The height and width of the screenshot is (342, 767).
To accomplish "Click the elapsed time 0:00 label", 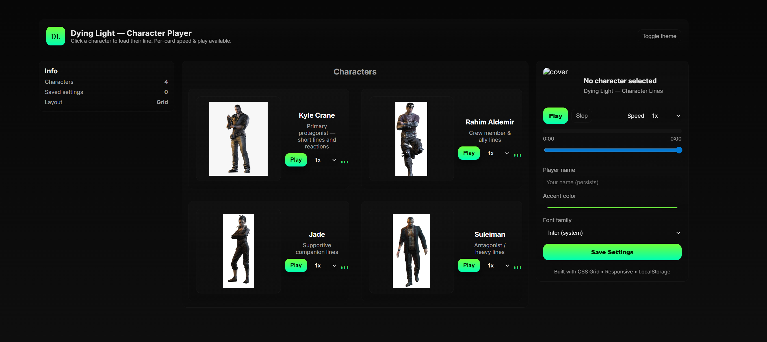I will point(549,139).
